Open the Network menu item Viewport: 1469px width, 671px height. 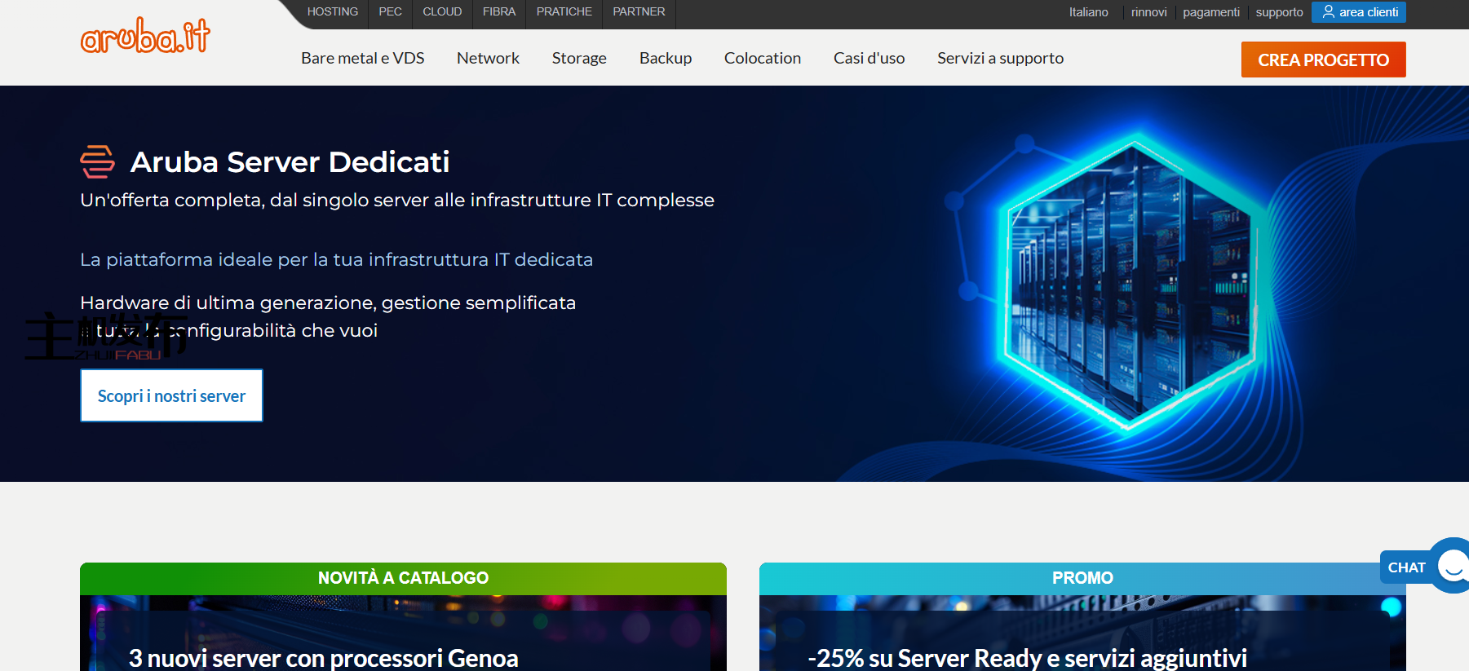[x=488, y=58]
